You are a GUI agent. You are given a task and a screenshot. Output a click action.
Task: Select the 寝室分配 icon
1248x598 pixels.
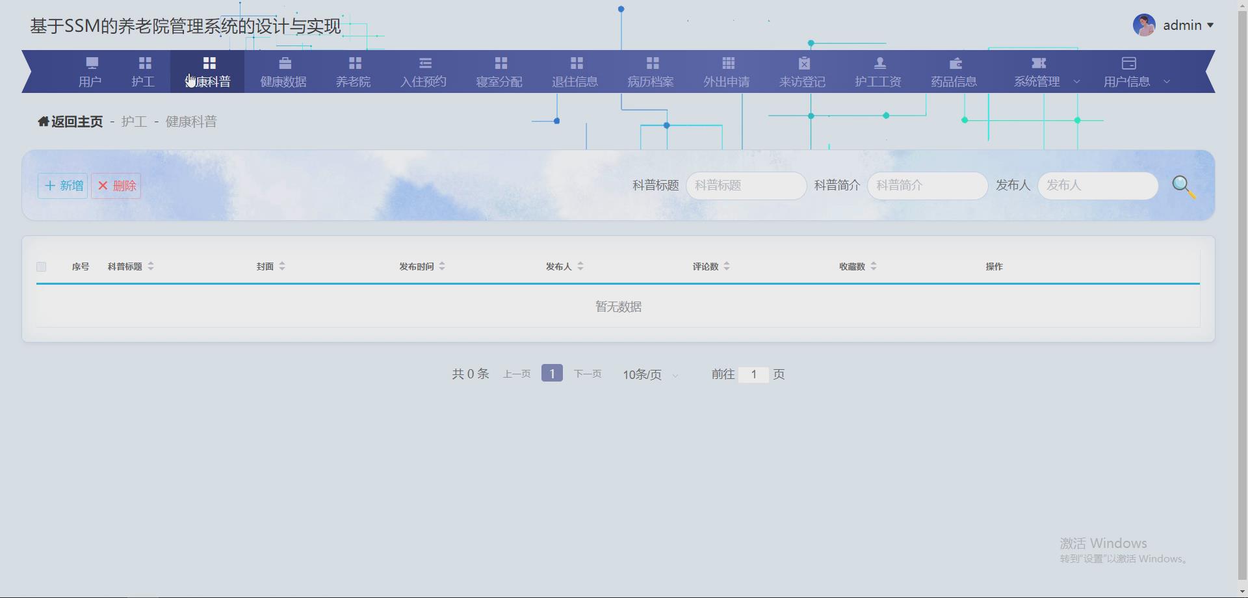(x=500, y=63)
